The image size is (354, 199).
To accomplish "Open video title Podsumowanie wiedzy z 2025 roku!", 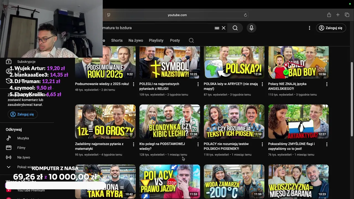I will (102, 84).
